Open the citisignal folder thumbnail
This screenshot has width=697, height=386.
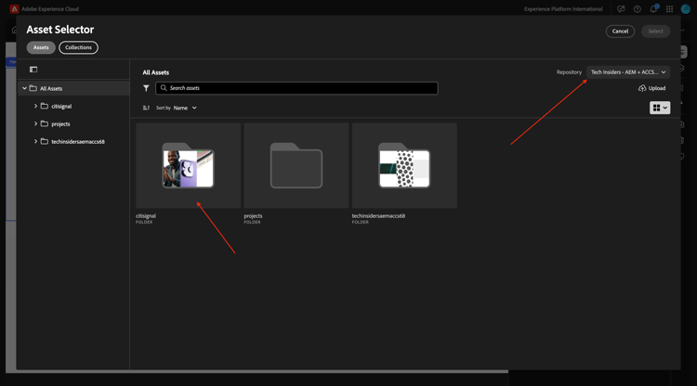pos(188,165)
